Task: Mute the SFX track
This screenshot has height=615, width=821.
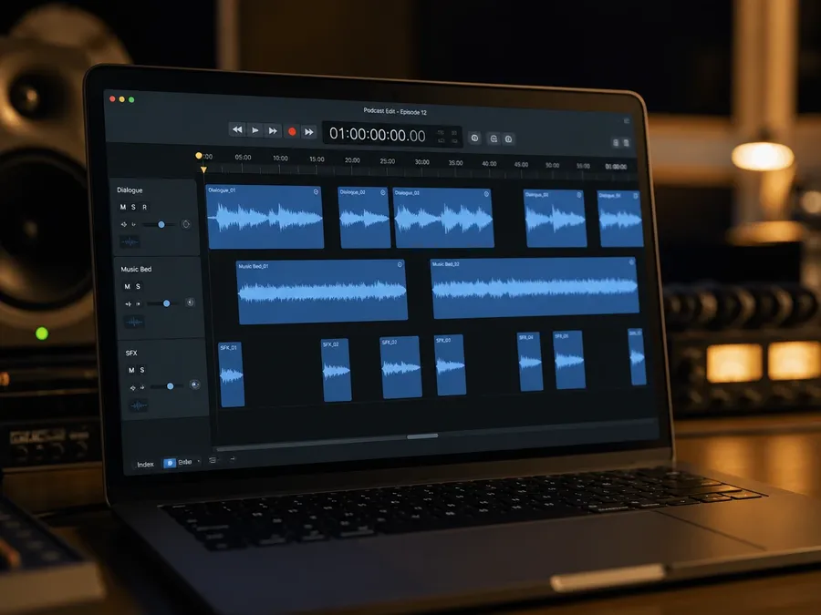Action: [131, 370]
